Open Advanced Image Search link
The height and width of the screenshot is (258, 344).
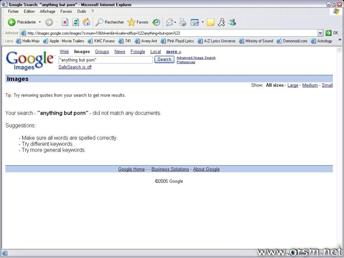[x=196, y=58]
